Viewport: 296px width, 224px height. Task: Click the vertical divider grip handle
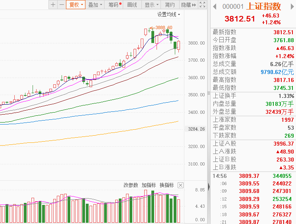[x=209, y=93]
